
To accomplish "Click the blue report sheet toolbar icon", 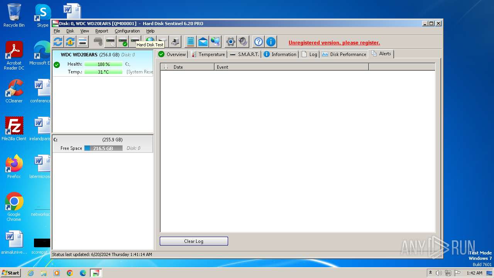I will click(x=191, y=42).
